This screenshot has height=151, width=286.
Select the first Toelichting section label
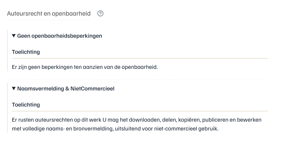coord(26,52)
